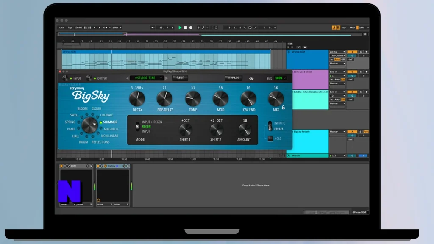The width and height of the screenshot is (434, 244).
Task: Select the MAGNETO reverb type
Action: (x=111, y=129)
